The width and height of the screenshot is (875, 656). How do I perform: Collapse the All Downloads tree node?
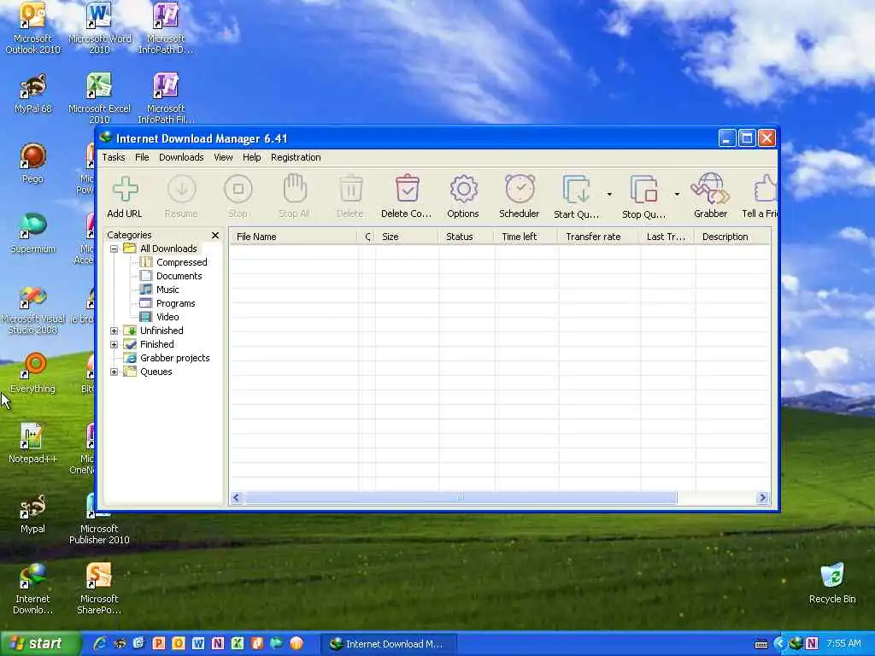point(114,249)
